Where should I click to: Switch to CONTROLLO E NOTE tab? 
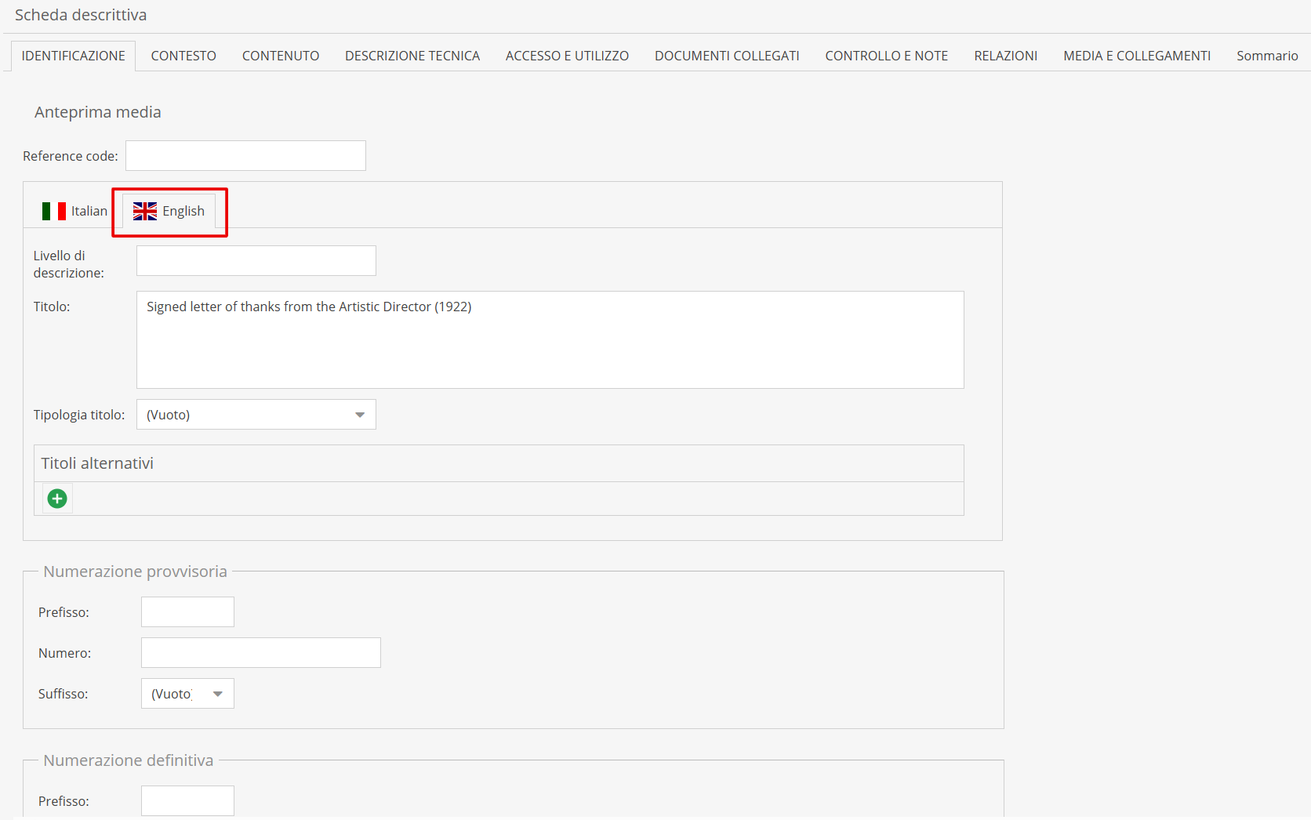[886, 56]
